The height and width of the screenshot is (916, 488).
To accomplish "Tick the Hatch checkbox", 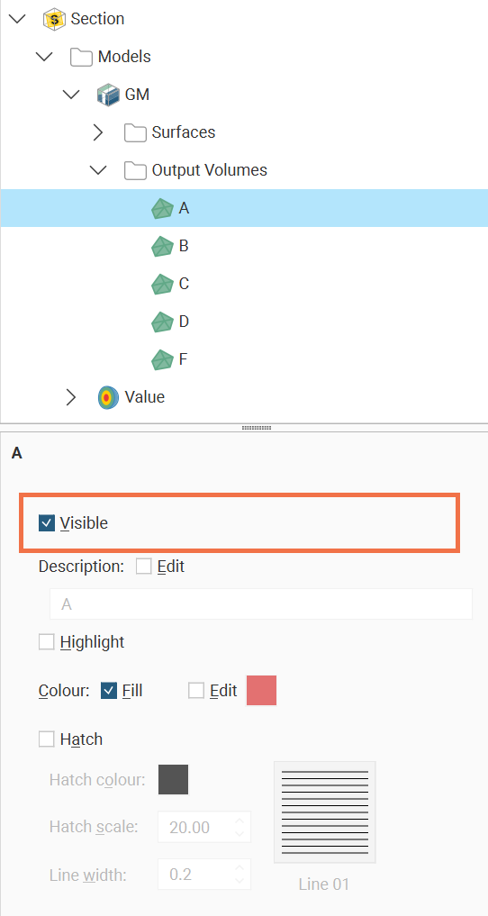I will (x=47, y=739).
